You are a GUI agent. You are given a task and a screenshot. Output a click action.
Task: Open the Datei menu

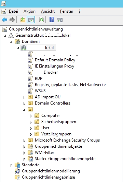click(13, 11)
